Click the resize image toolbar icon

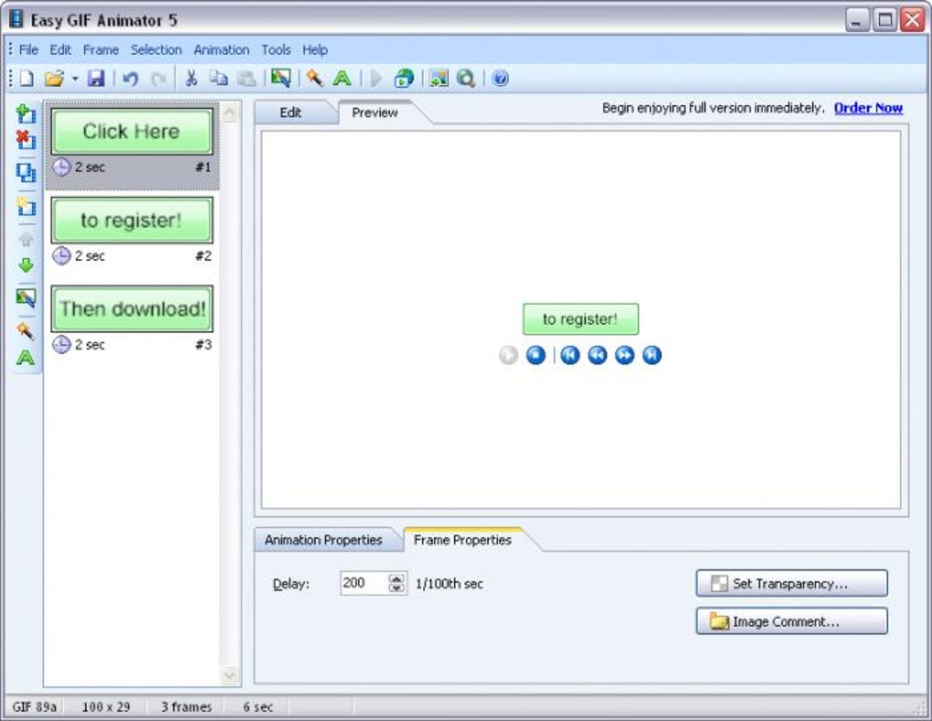point(439,78)
